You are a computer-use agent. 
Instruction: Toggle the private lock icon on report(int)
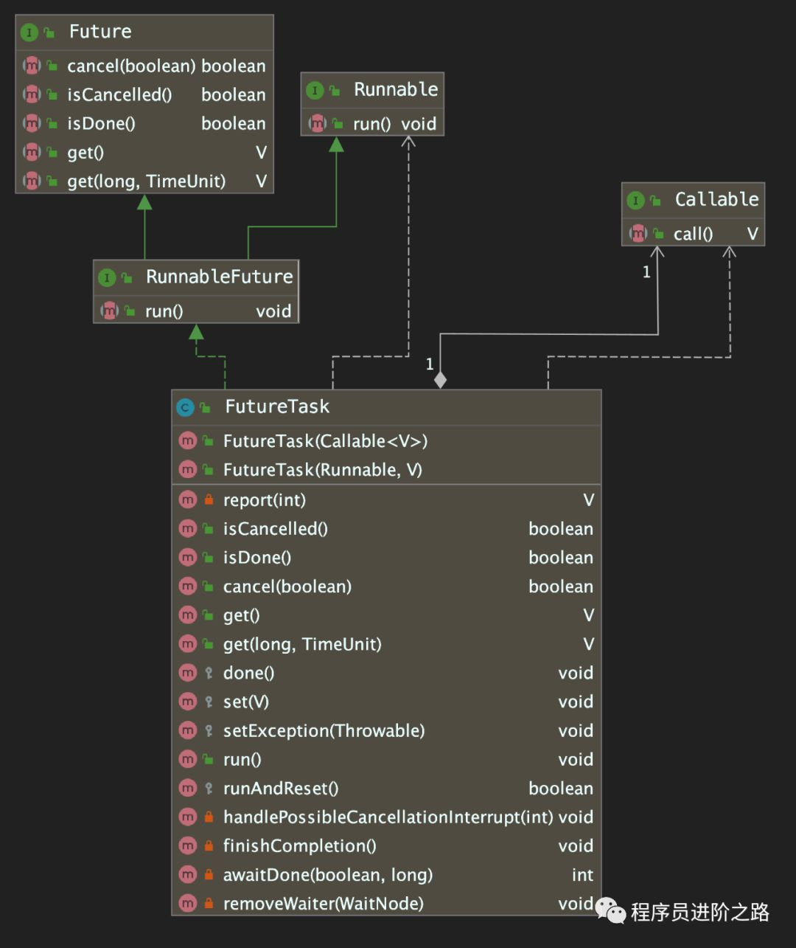coord(207,499)
